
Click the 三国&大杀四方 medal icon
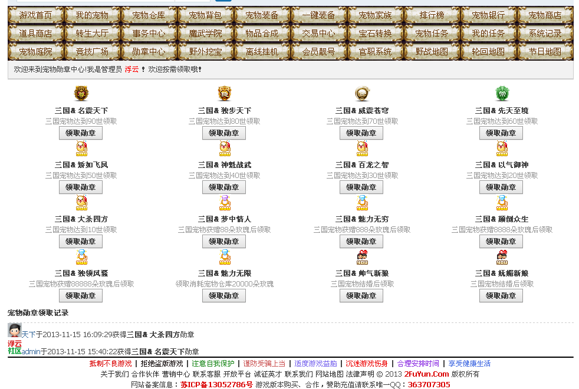[81, 203]
